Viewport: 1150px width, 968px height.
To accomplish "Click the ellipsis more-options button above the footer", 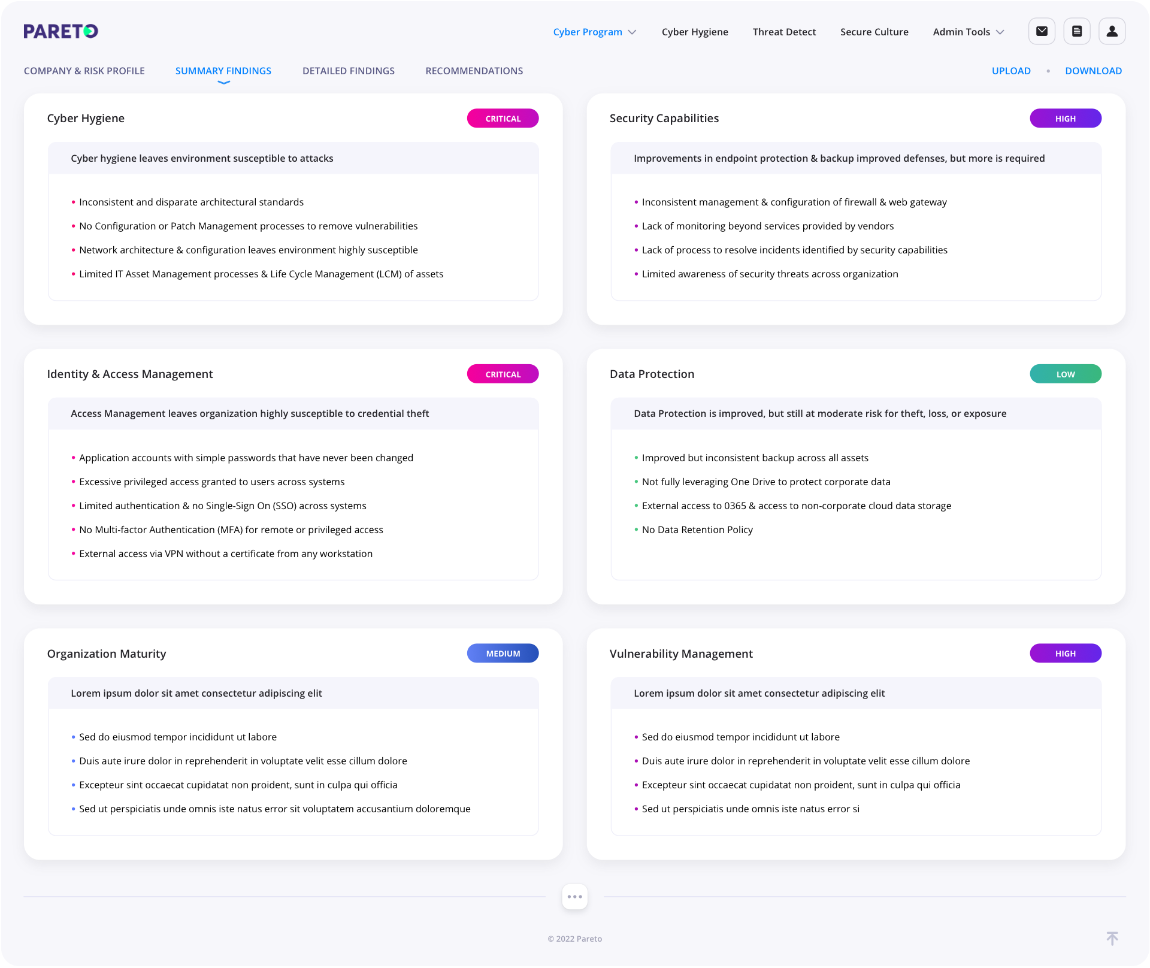I will click(x=574, y=896).
